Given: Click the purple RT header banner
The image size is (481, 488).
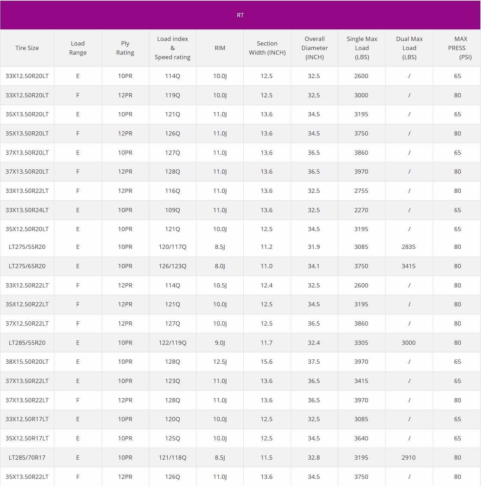Looking at the screenshot, I should click(240, 15).
